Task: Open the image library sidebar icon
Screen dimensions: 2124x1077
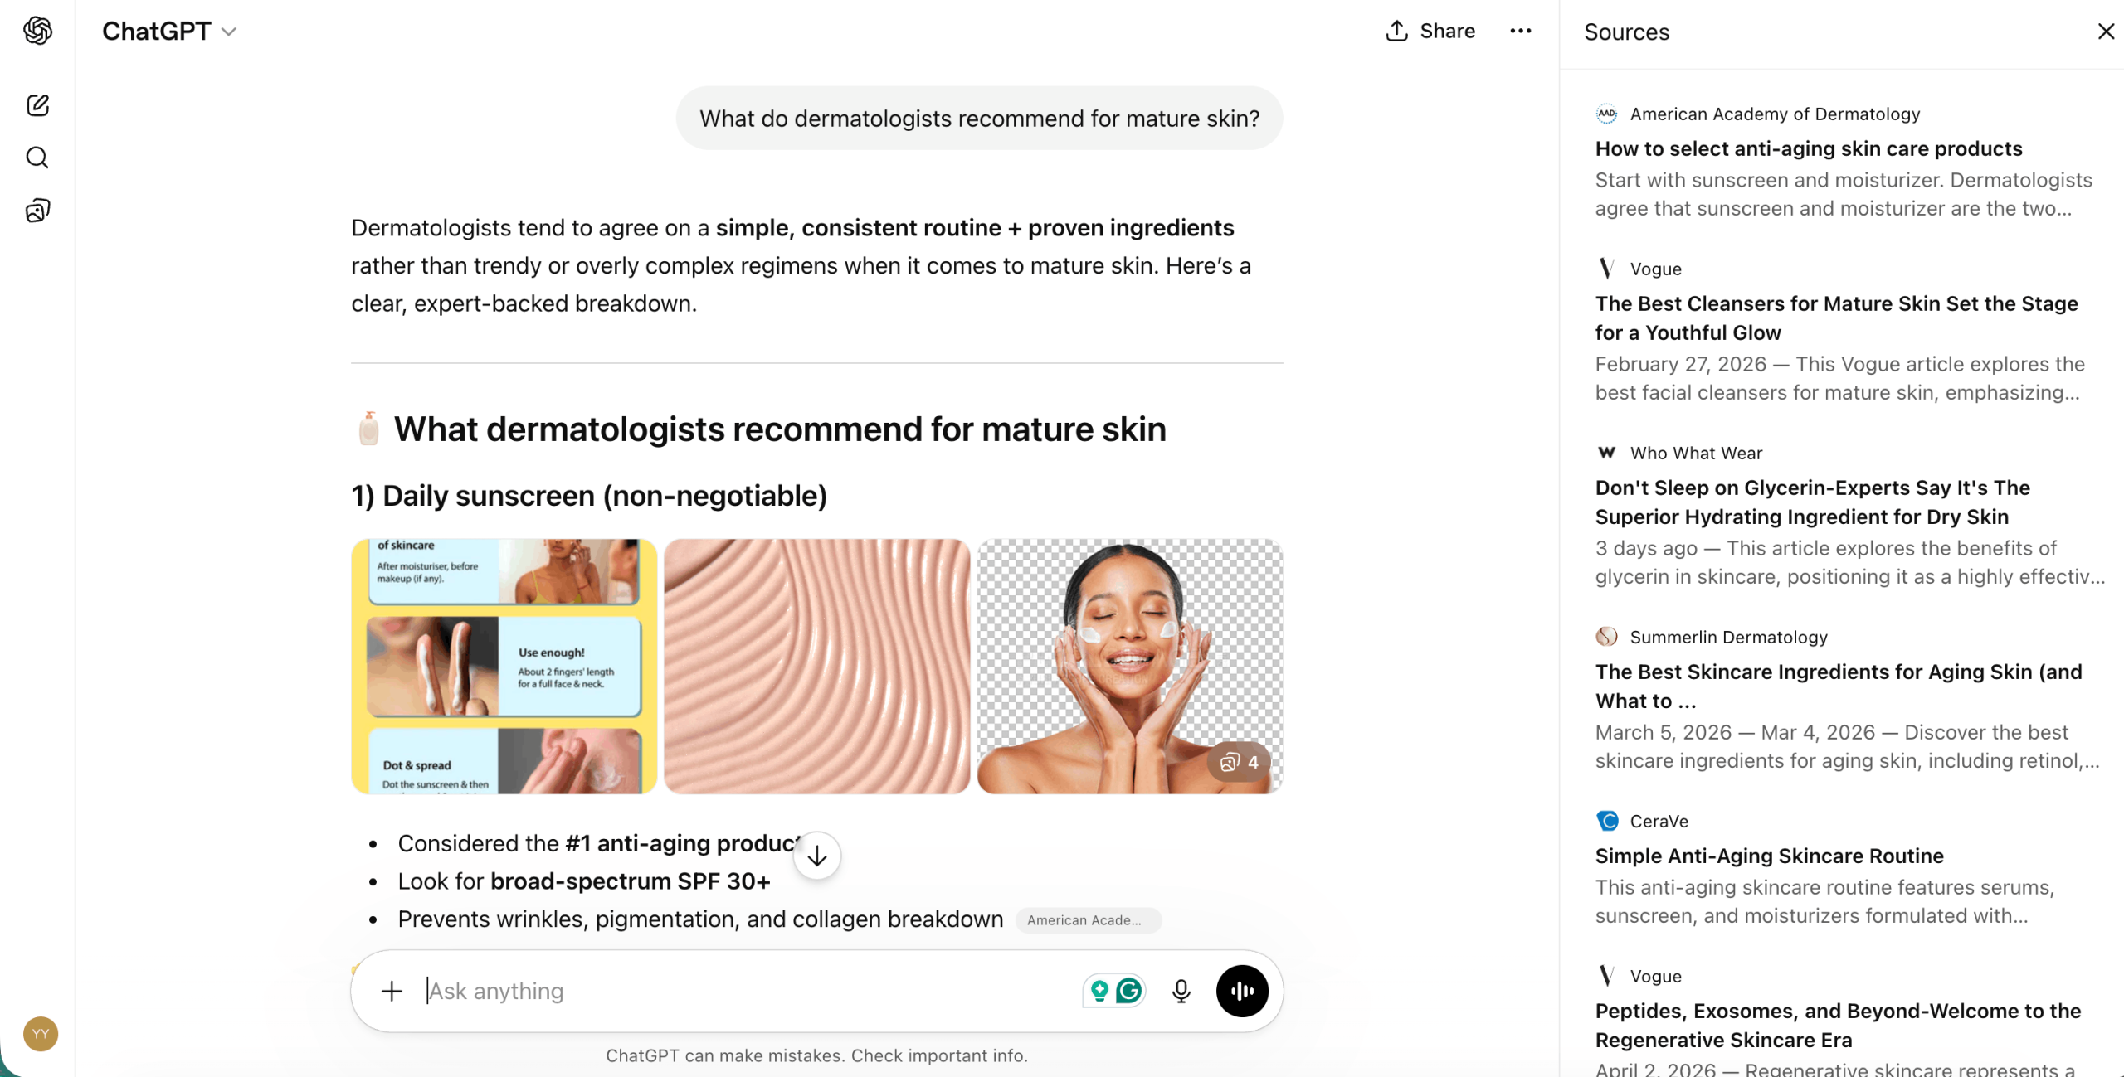Action: click(37, 211)
